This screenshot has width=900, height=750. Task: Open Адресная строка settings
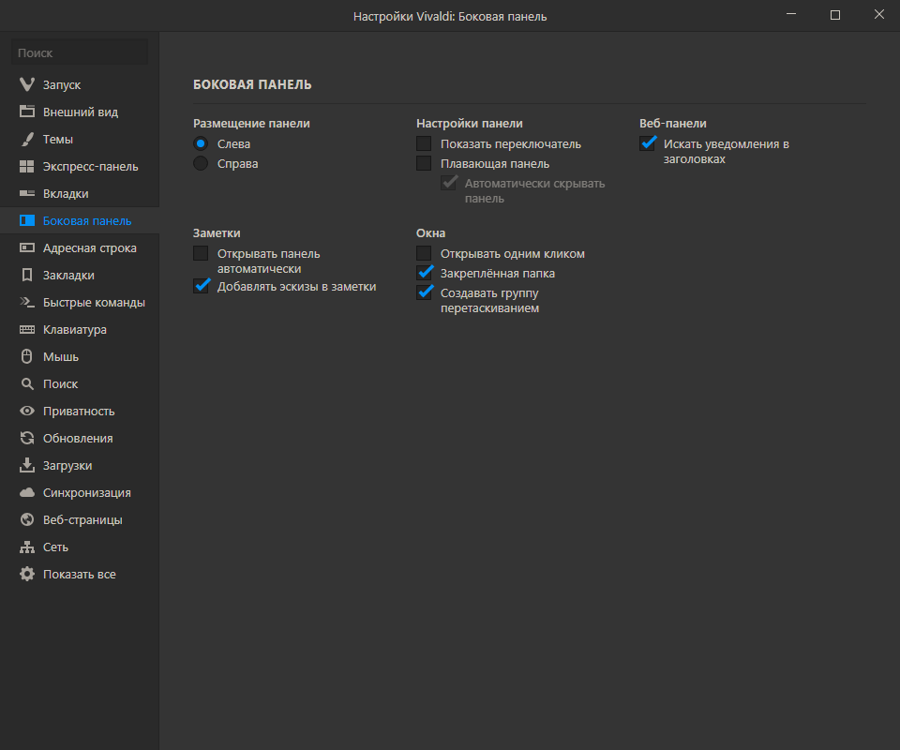[x=80, y=247]
